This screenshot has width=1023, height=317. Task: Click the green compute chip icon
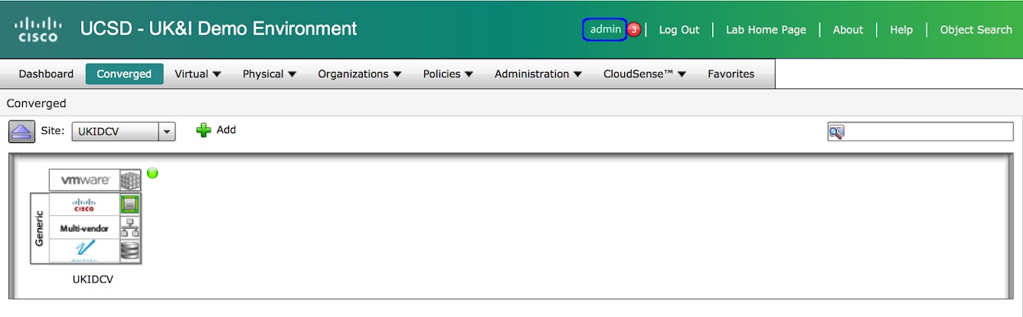131,204
